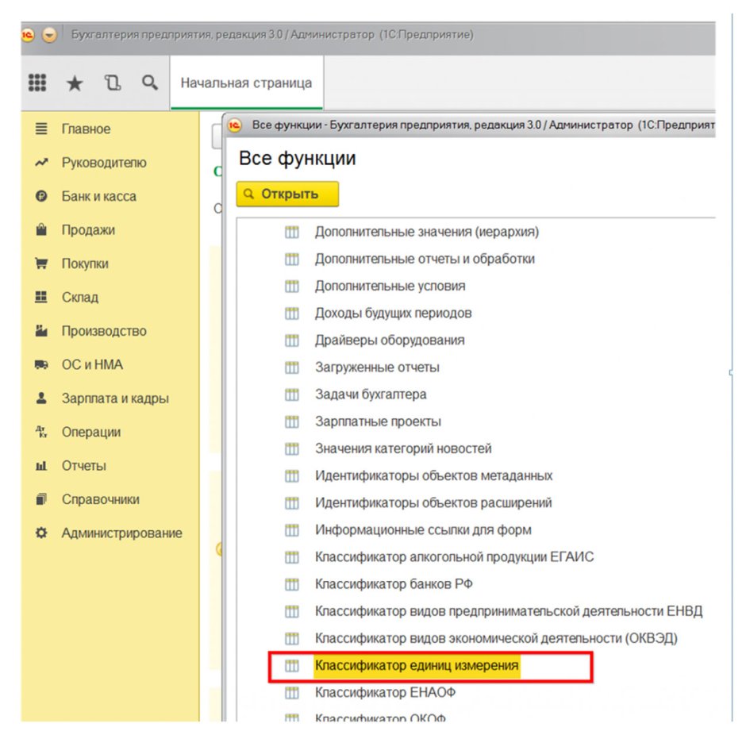Click the Производство factory icon

pyautogui.click(x=41, y=331)
